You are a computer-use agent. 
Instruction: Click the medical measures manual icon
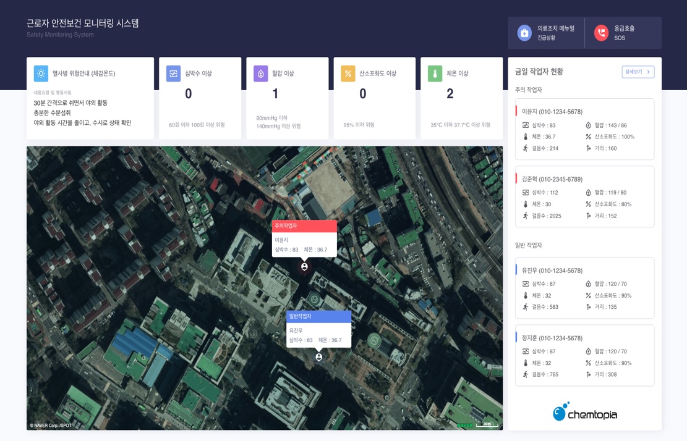[524, 33]
